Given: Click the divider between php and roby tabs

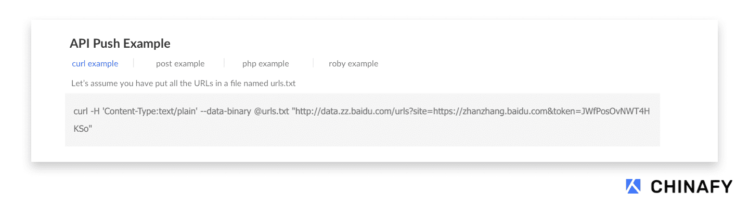Looking at the screenshot, I should 313,63.
